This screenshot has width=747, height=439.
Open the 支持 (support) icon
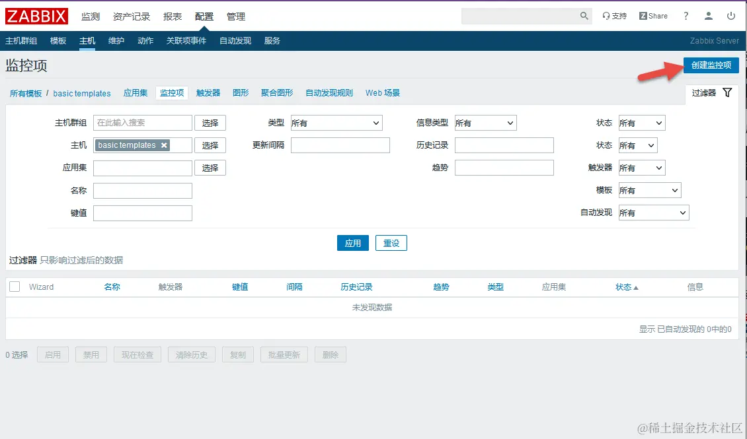[614, 15]
